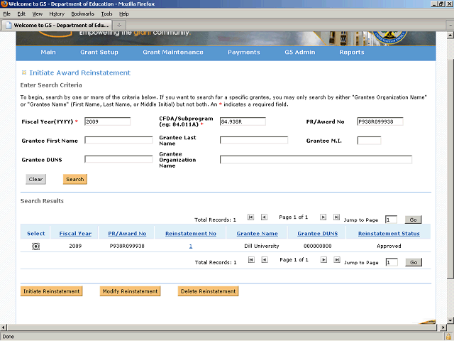Click previous page arrow above results table
Image resolution: width=454 pixels, height=341 pixels.
pos(264,217)
